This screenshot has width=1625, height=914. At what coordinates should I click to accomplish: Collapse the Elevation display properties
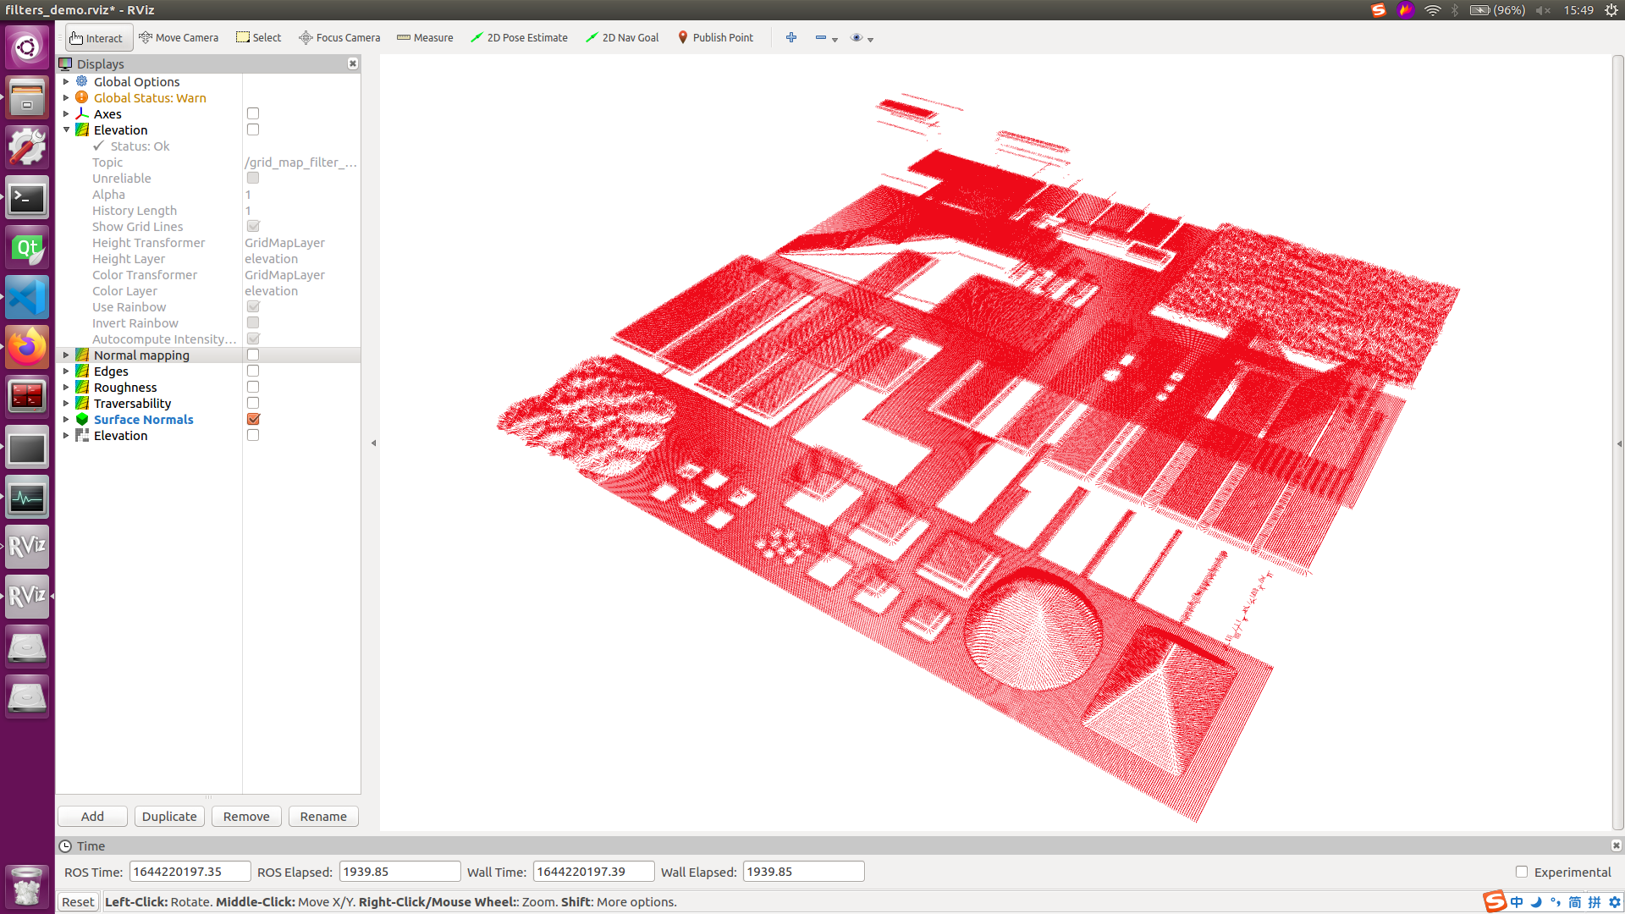tap(67, 129)
